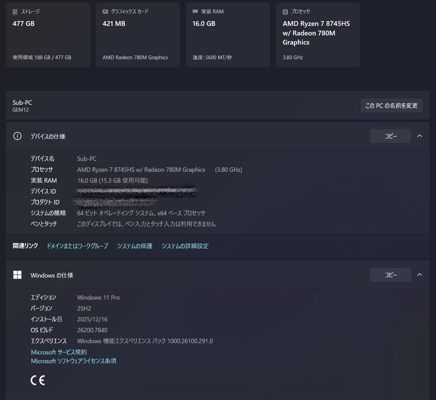Open the プロセッサ AMD Ryzen 7 card

pos(318,35)
